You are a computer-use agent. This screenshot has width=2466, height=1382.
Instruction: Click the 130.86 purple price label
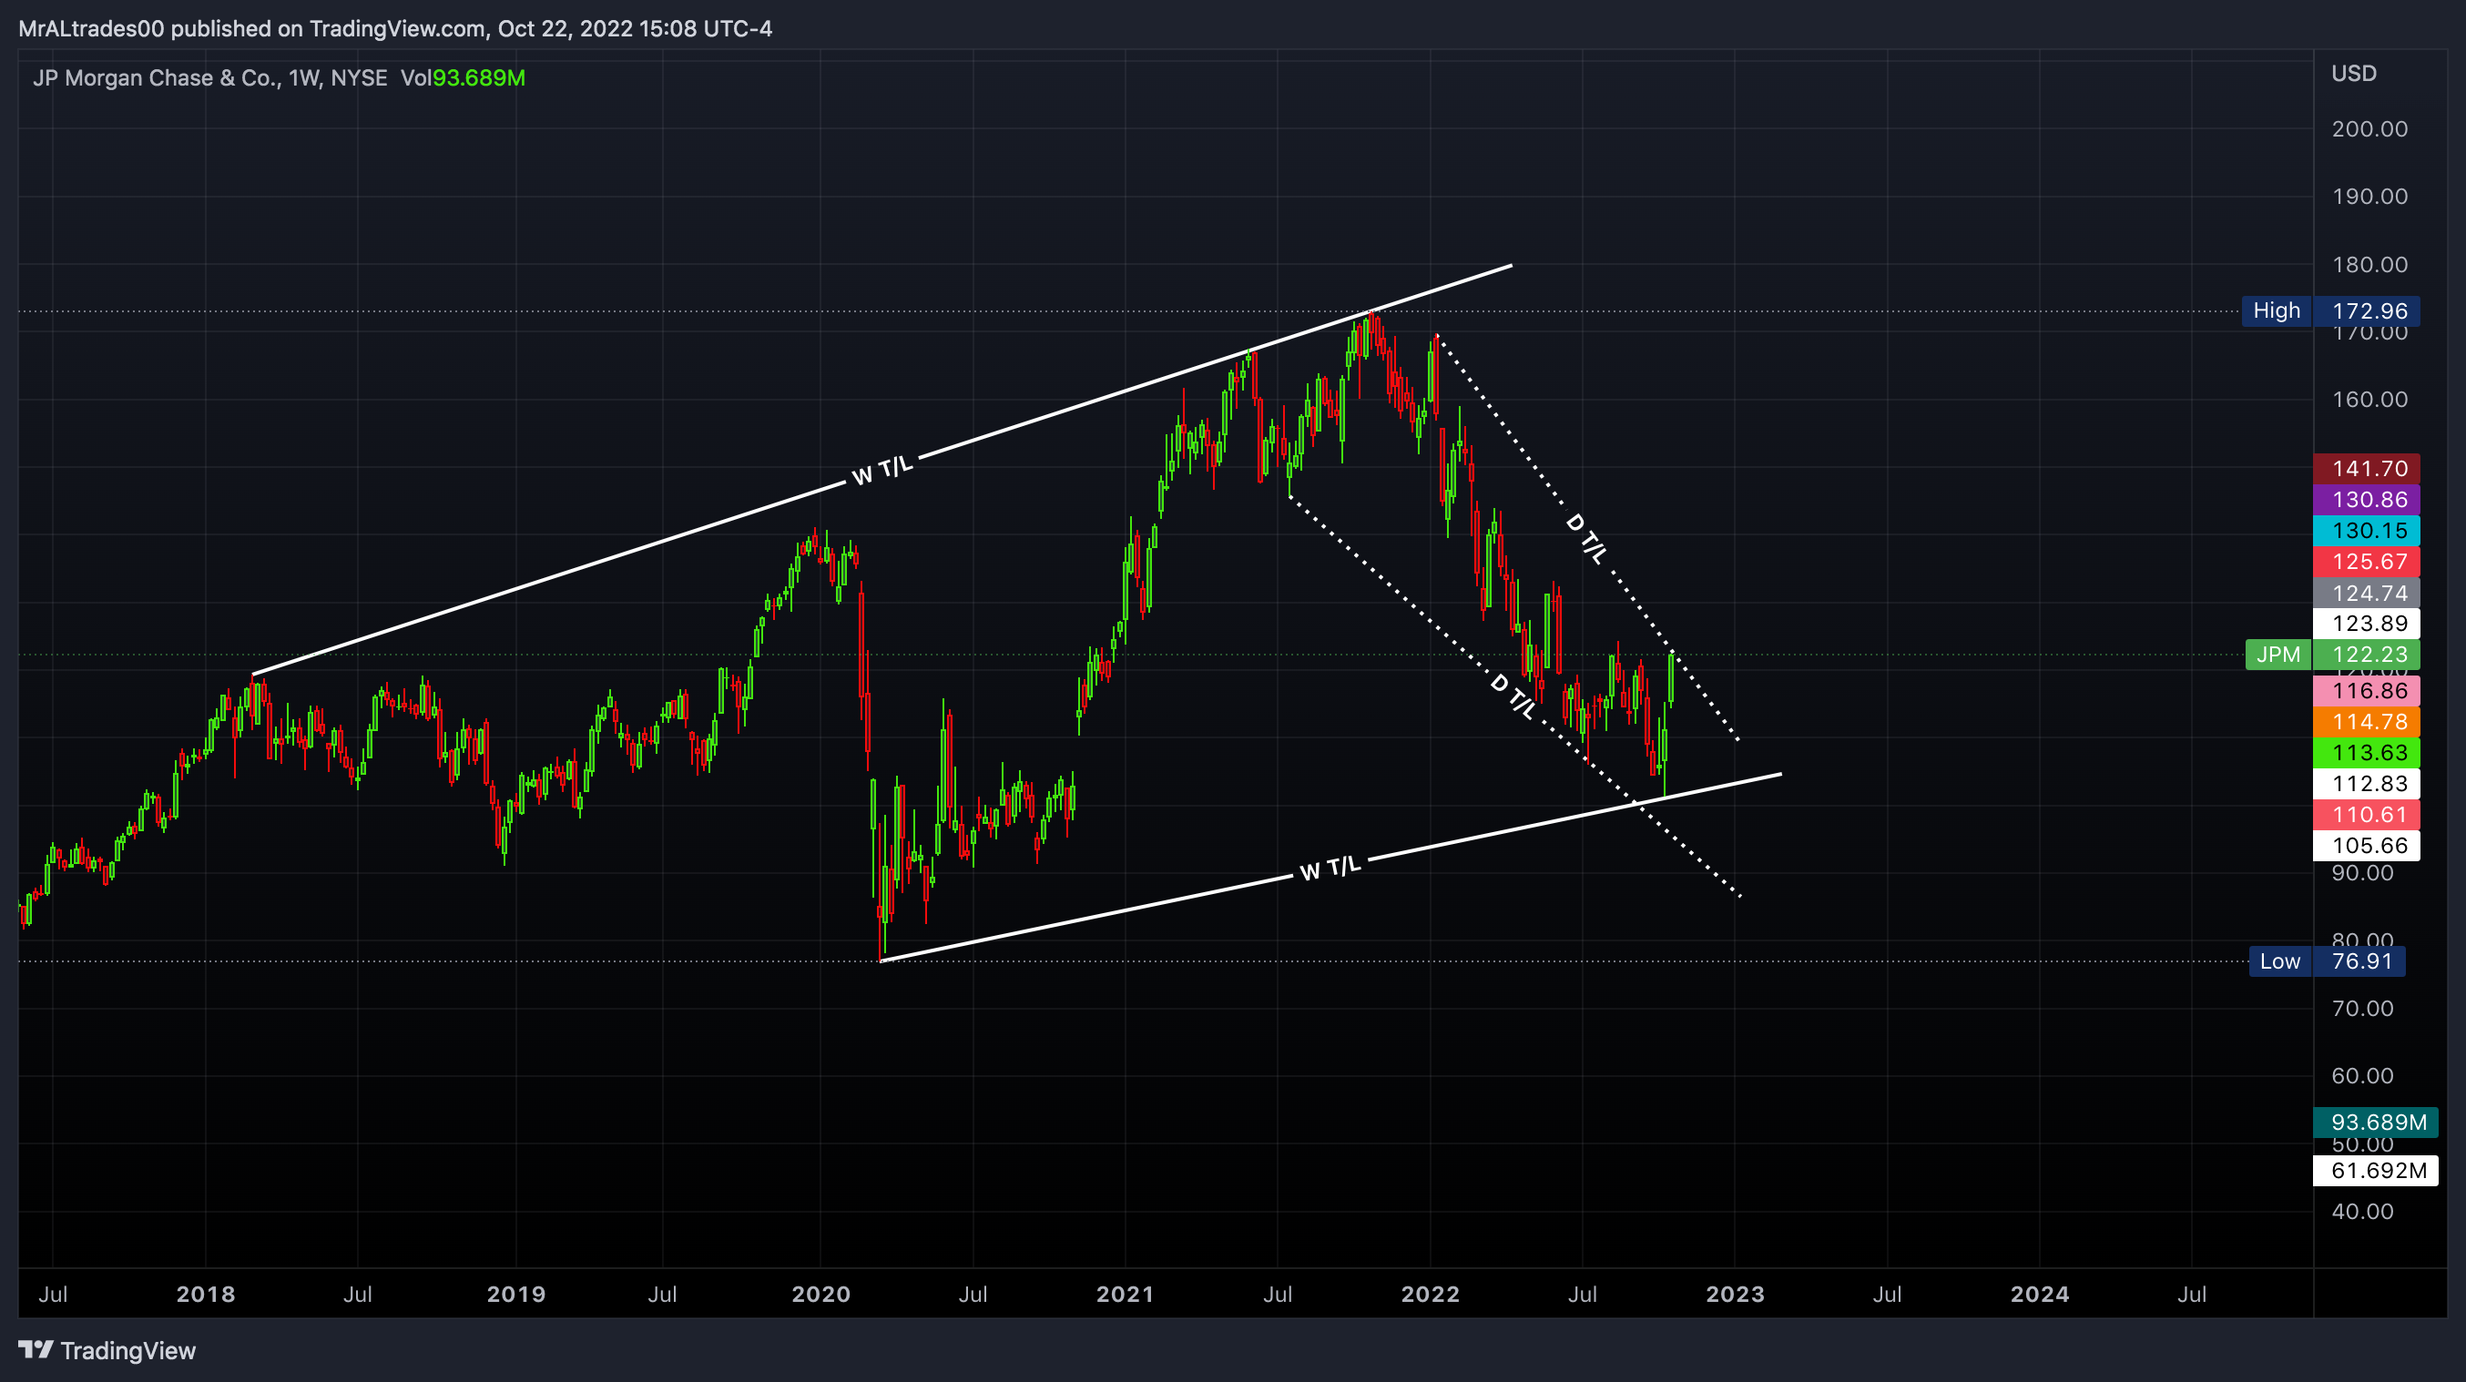click(x=2367, y=500)
